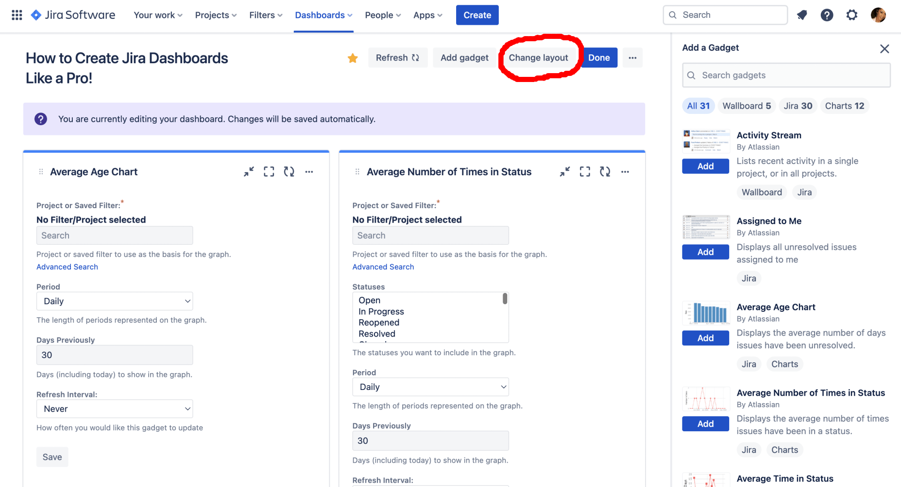
Task: Select the Jira 30 gadget category
Action: tap(798, 106)
